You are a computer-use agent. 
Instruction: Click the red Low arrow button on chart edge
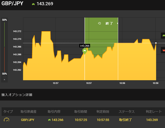(x=163, y=50)
